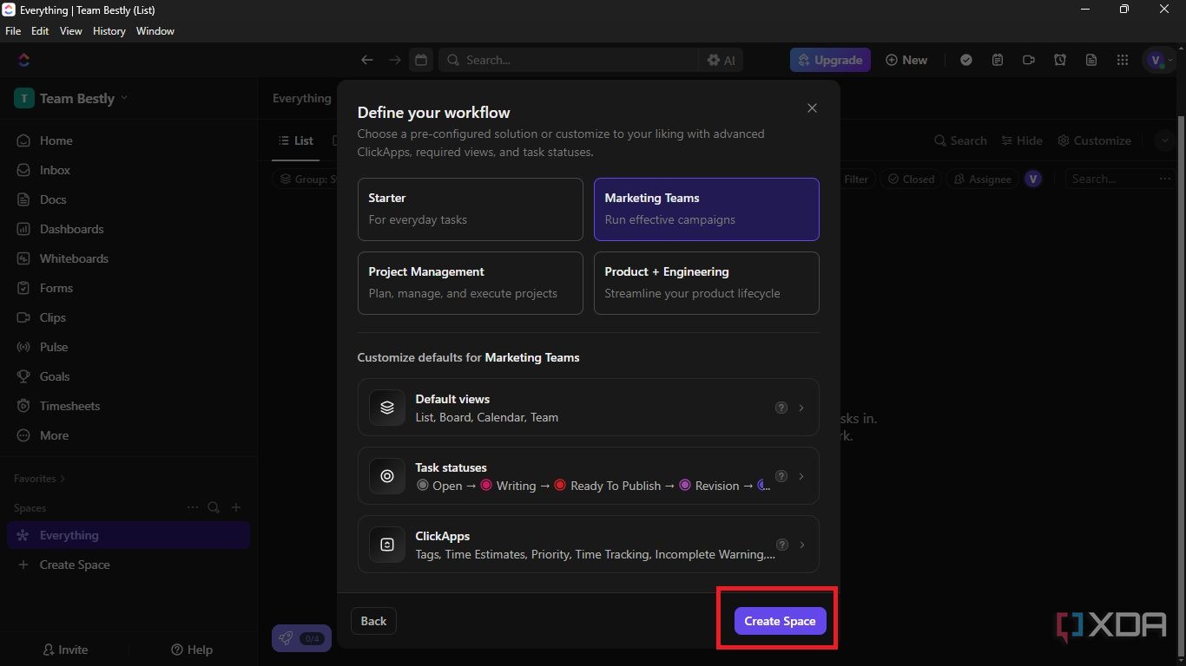
Task: Select the Product + Engineering workflow option
Action: (x=707, y=283)
